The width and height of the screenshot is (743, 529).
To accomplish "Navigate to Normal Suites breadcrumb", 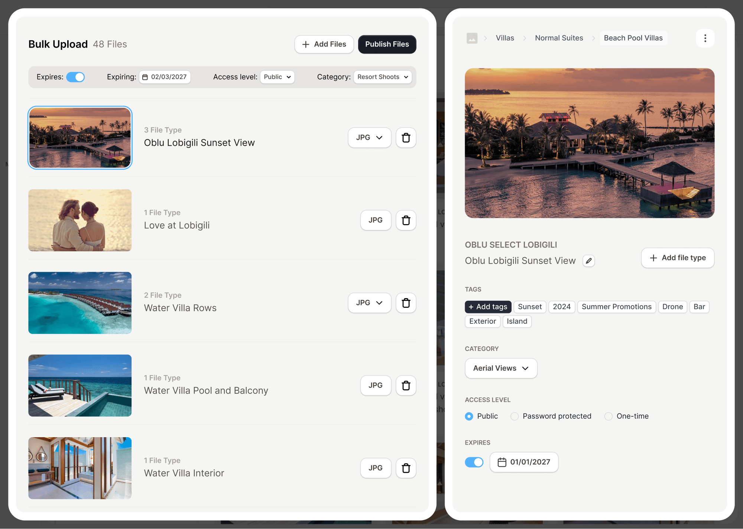I will (x=559, y=38).
